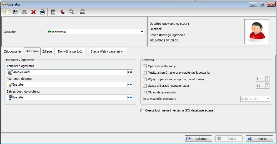
Task: Switch to the Zalogowanie tab
Action: tap(13, 51)
